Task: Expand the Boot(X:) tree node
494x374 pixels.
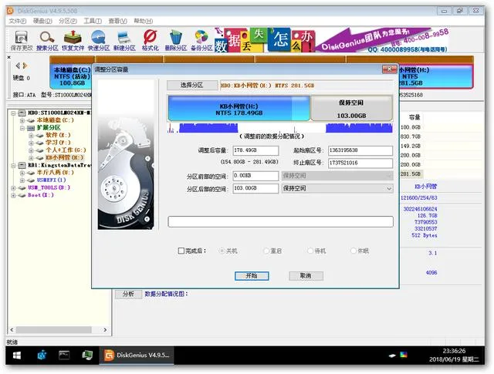Action: point(13,195)
